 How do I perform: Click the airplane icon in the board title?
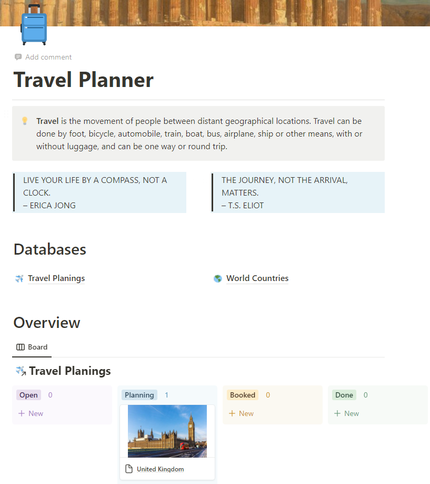pyautogui.click(x=21, y=371)
